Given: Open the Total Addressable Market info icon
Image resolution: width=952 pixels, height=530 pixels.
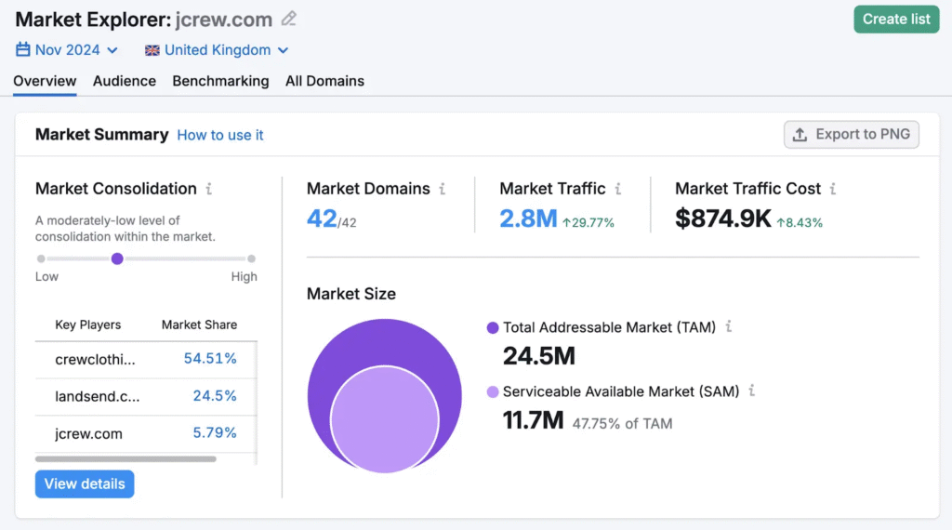Looking at the screenshot, I should 729,326.
